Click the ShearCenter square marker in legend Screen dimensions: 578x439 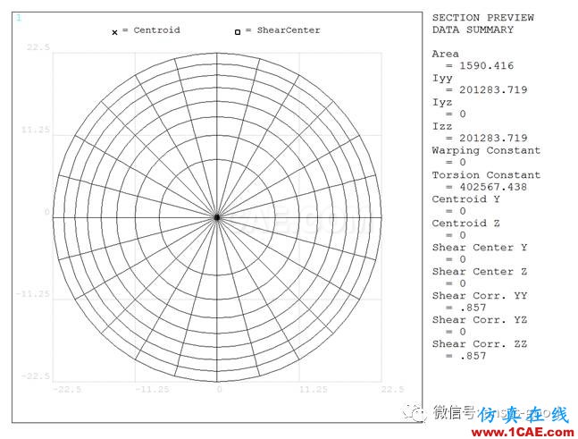(238, 32)
